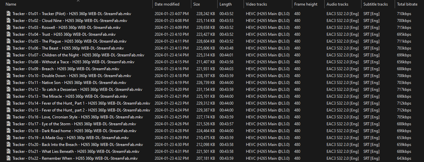Screen dimensions: 424x162
Task: Click the file icon of Fever of the Hunt_ part 2
Action: pos(9,110)
